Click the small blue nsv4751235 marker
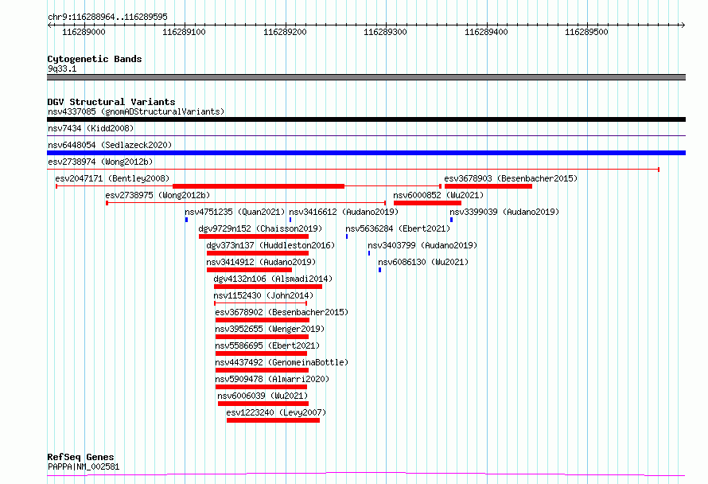Screen dimensions: 708x484 (186, 220)
